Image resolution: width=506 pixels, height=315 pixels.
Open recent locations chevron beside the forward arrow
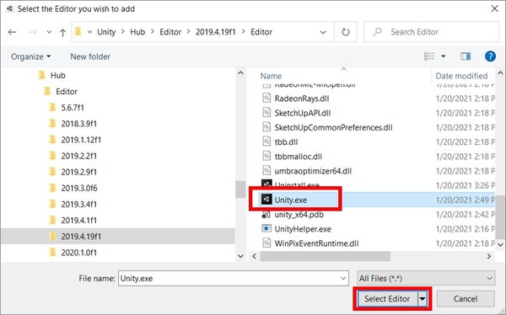click(49, 32)
